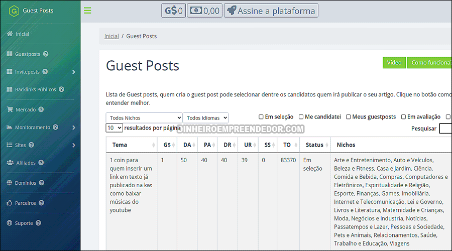The width and height of the screenshot is (452, 251).
Task: Open the Todos Idiomas language dropdown
Action: tap(205, 118)
